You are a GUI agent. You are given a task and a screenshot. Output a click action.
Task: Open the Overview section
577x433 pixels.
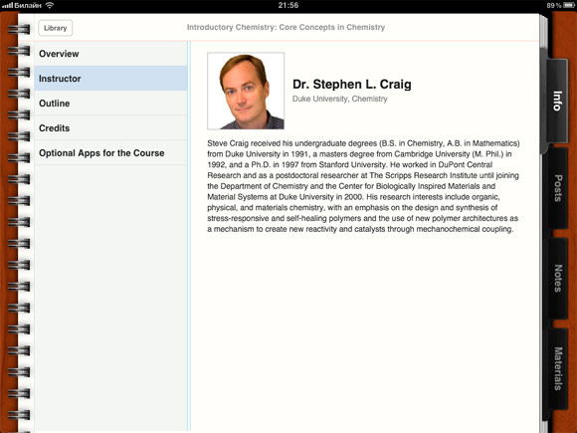click(x=110, y=54)
